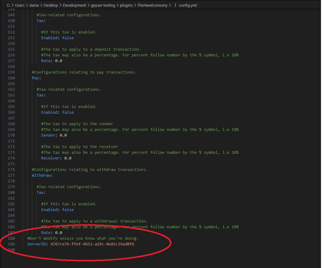Screen dimensions: 324x268
Task: Open config.yml breadcrumb item
Action: (x=189, y=5)
